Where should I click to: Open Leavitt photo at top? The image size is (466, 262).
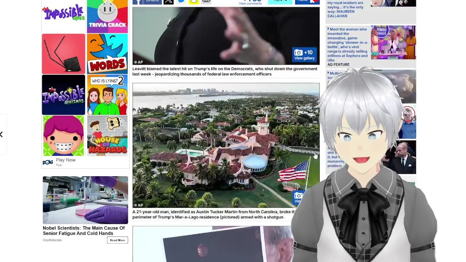[x=226, y=35]
